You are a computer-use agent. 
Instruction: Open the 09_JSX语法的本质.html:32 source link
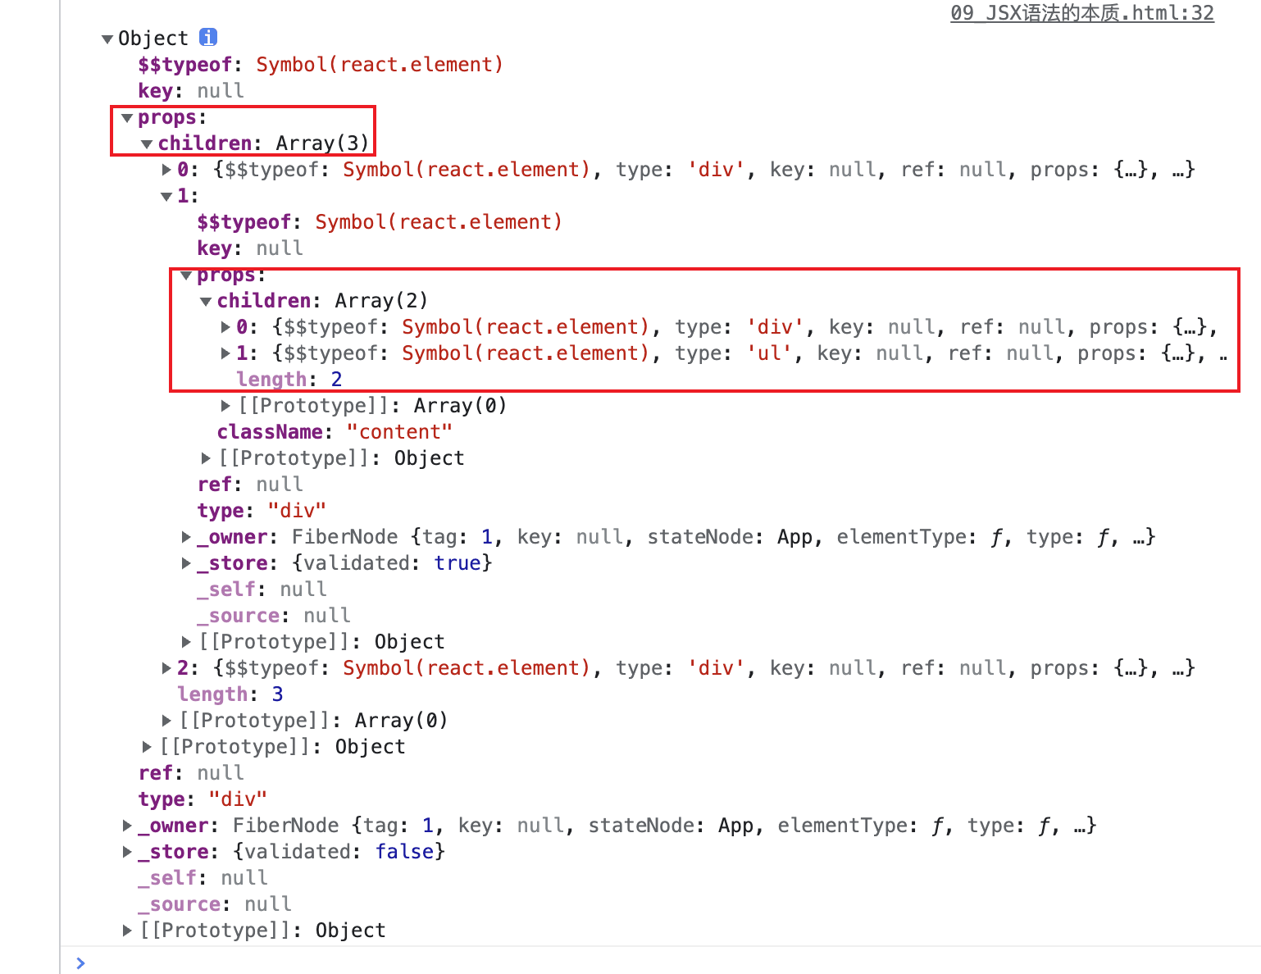pyautogui.click(x=1081, y=13)
